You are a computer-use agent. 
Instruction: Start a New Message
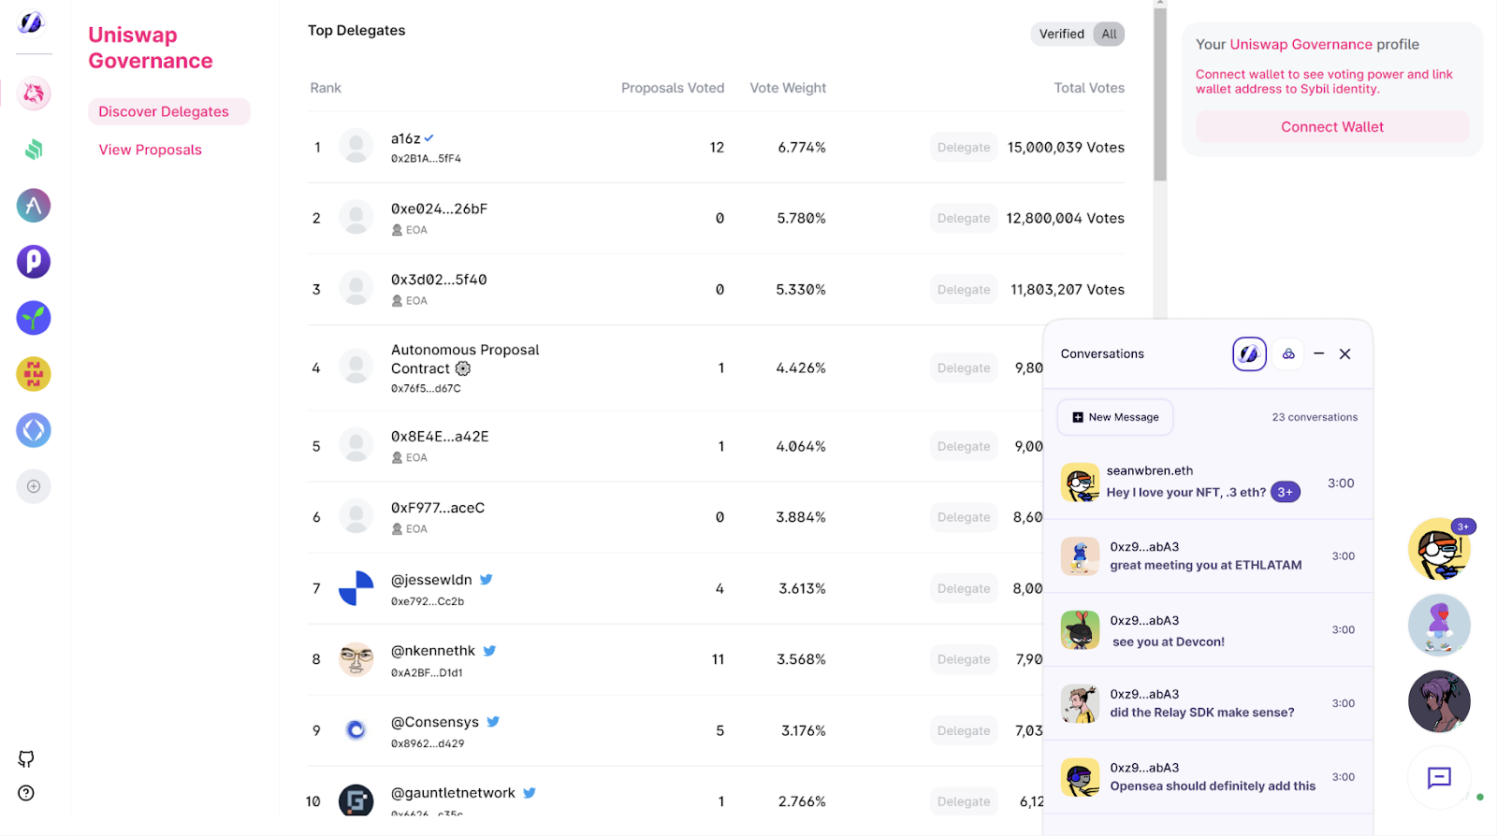coord(1115,417)
